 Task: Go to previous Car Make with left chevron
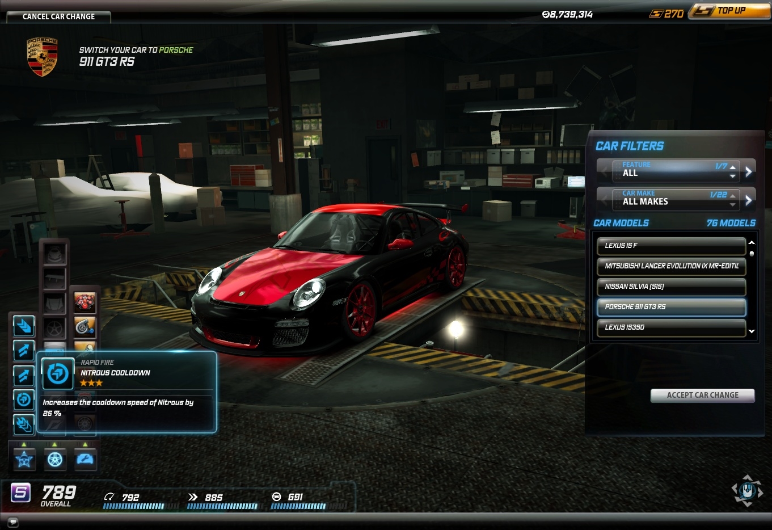[605, 200]
